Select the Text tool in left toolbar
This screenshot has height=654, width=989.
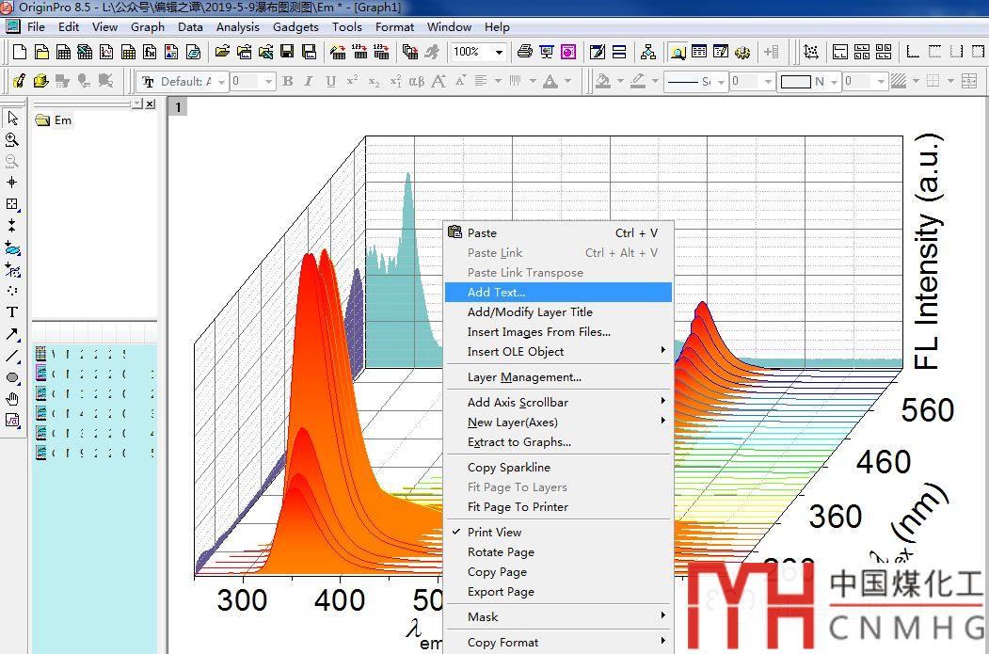12,311
